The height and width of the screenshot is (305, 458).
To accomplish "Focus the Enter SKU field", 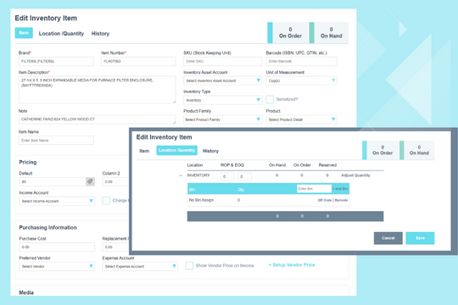I will click(x=222, y=61).
